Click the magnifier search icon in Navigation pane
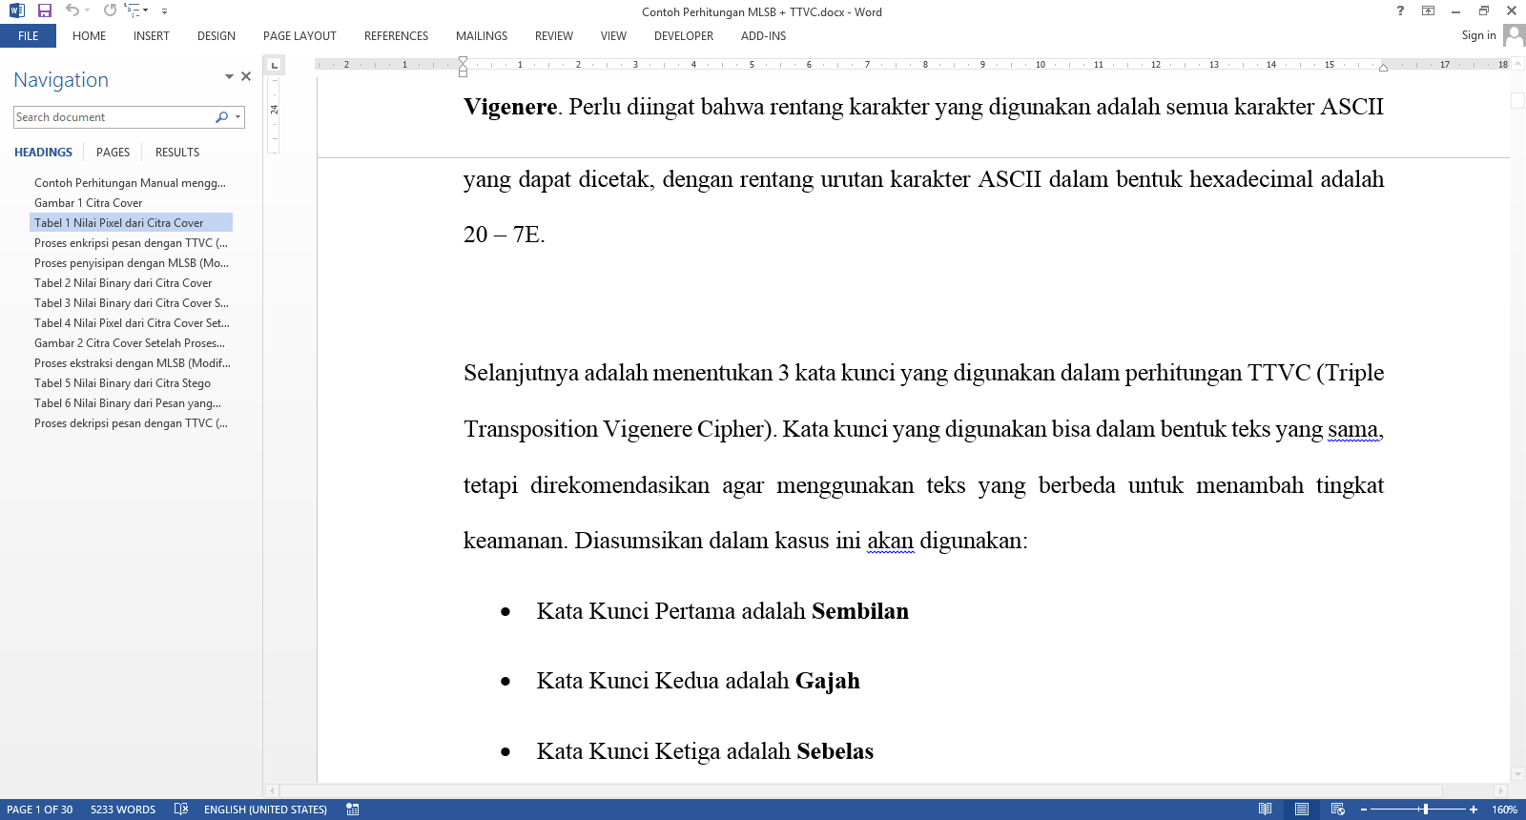The width and height of the screenshot is (1526, 820). 221,117
